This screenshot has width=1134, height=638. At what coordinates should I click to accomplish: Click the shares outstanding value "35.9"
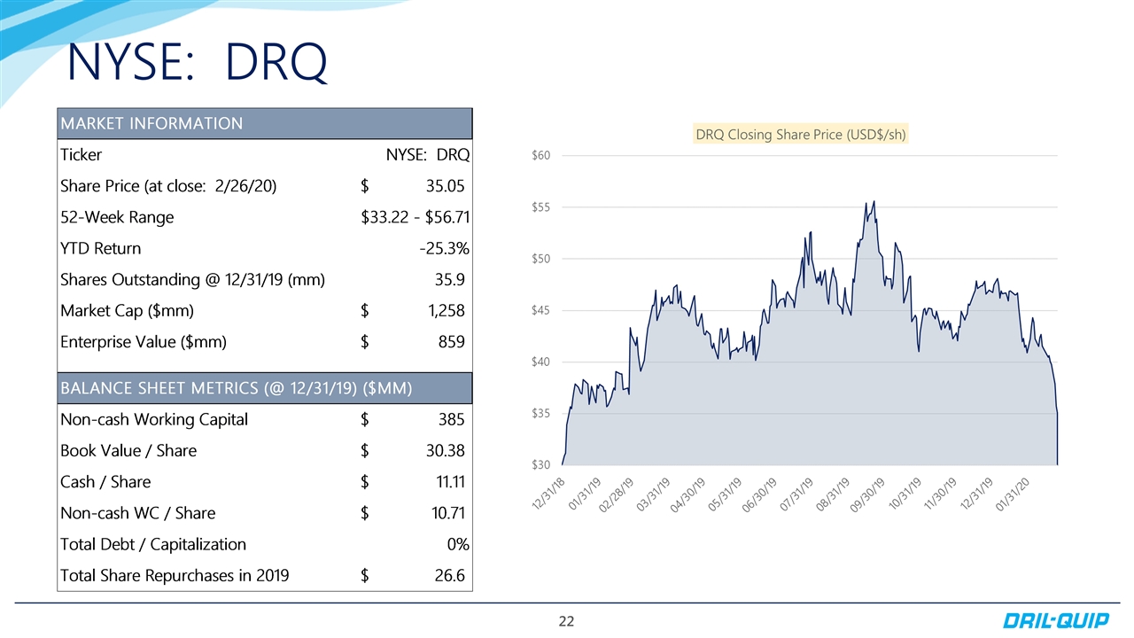(449, 280)
